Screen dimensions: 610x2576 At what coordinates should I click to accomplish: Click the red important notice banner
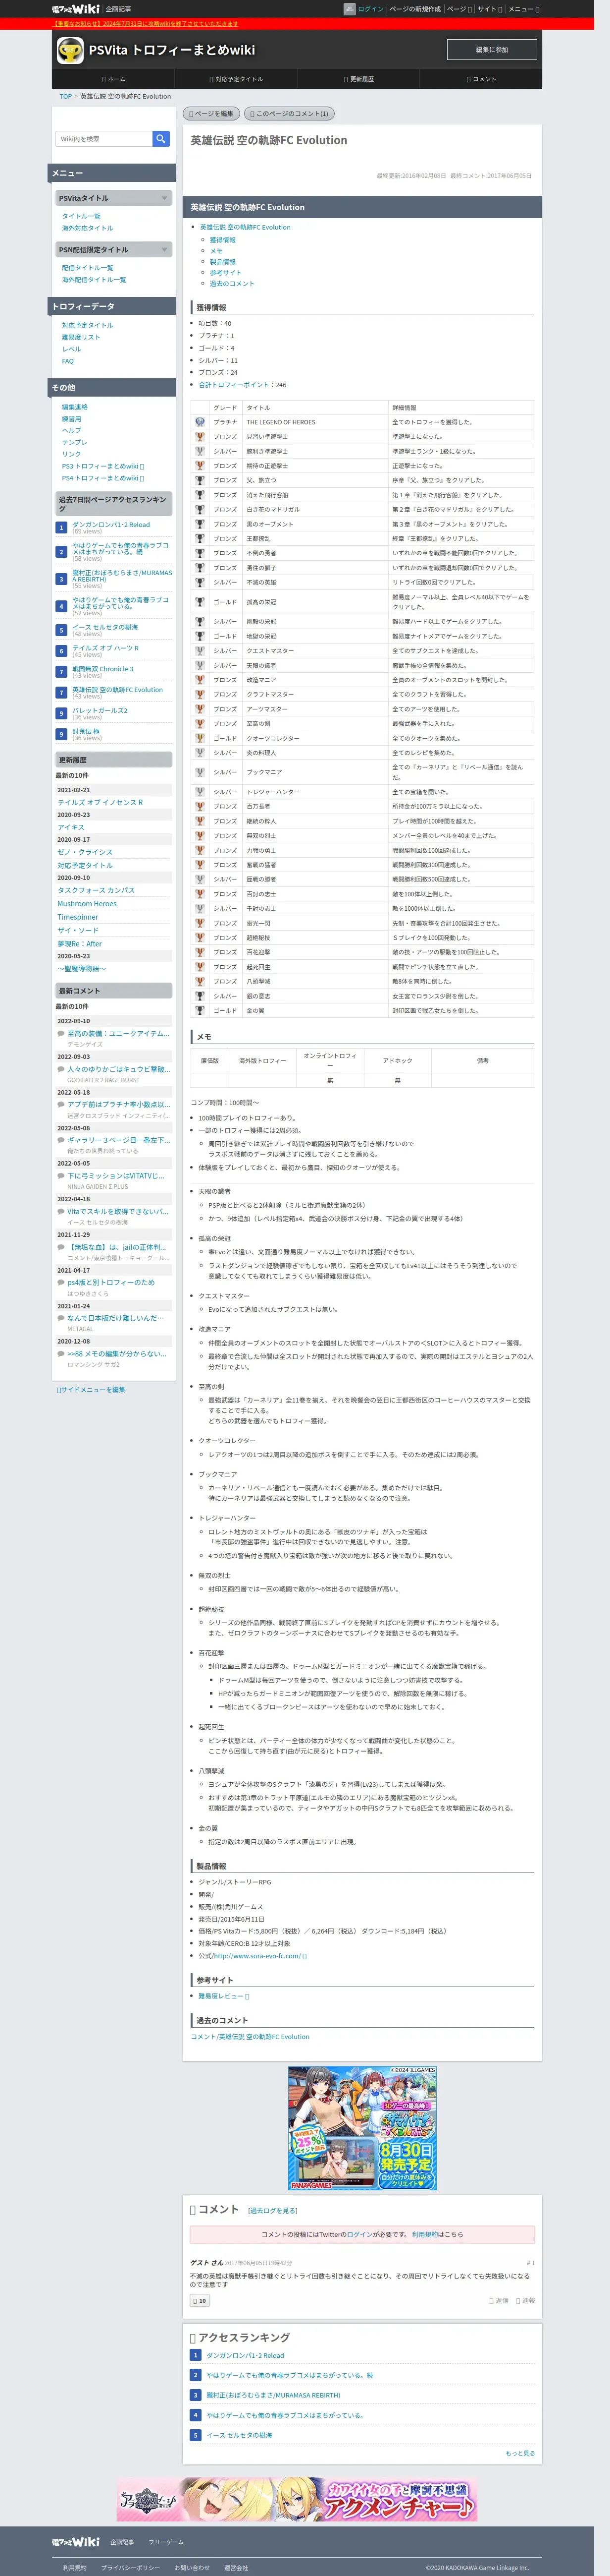pyautogui.click(x=145, y=23)
